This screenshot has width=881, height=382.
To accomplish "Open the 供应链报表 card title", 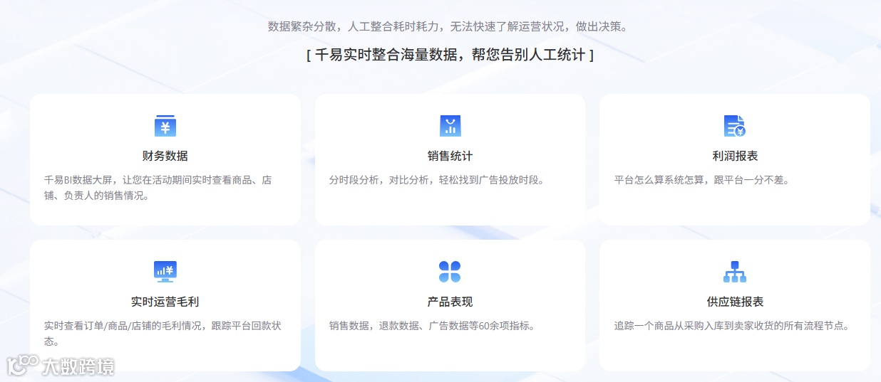I will [x=735, y=302].
